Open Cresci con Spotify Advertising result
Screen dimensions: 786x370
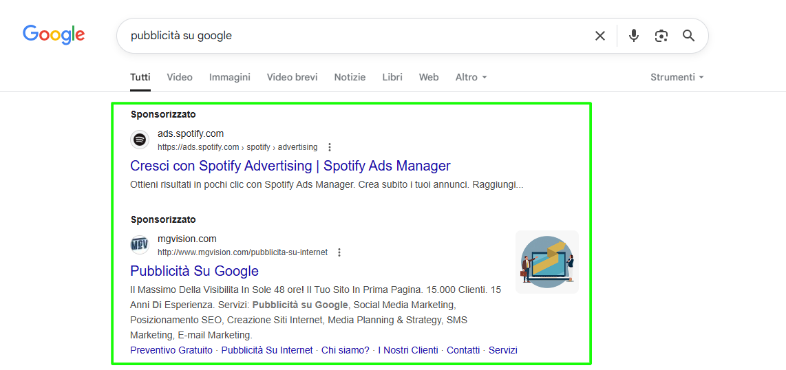290,166
